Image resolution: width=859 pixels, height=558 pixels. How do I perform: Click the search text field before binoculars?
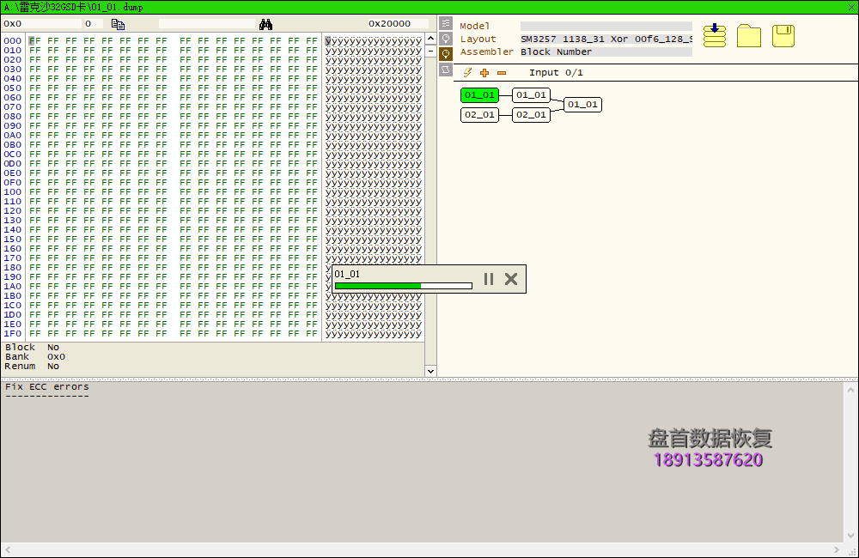point(207,23)
